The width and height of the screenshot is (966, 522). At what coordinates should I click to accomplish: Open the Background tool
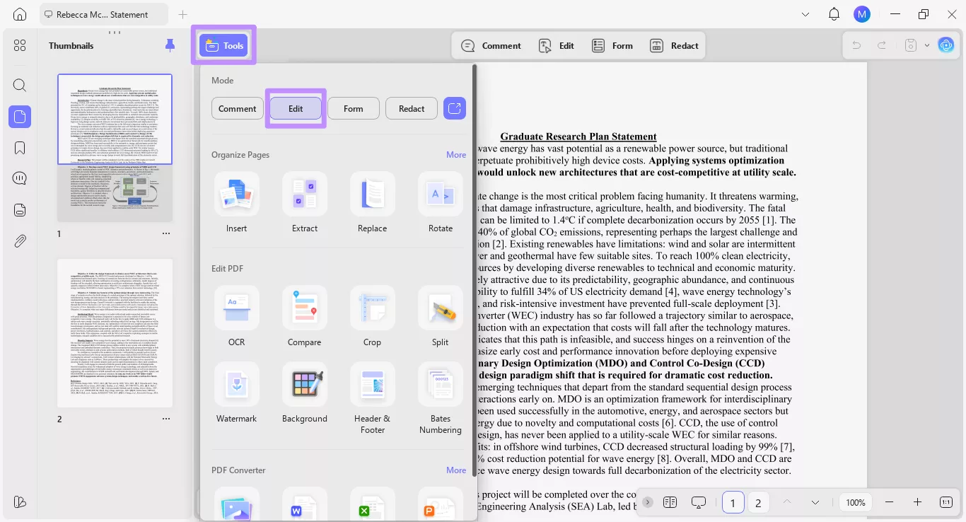point(305,393)
